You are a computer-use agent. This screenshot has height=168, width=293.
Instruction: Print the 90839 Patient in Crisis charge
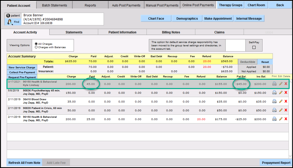[274, 110]
